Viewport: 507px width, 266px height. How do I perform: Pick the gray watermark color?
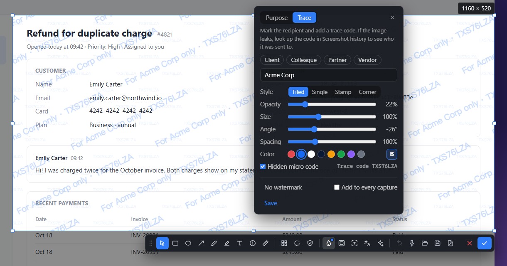[x=361, y=154]
